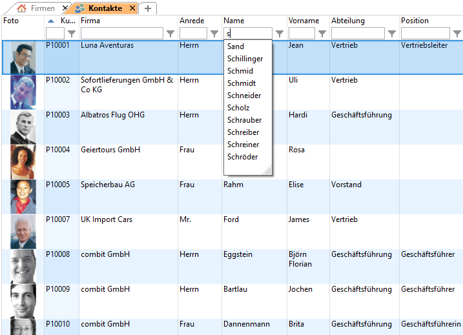
Task: Pick Schröder in the autocomplete dropdown
Action: 242,157
